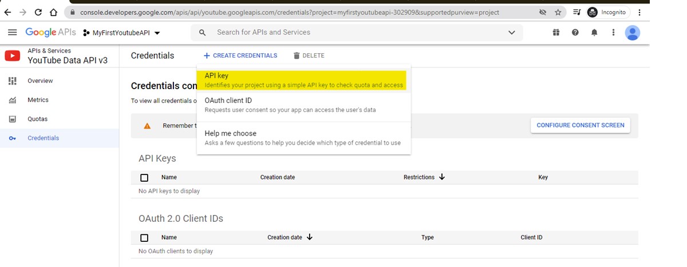Select all API keys checkbox
The height and width of the screenshot is (267, 687).
click(x=144, y=178)
